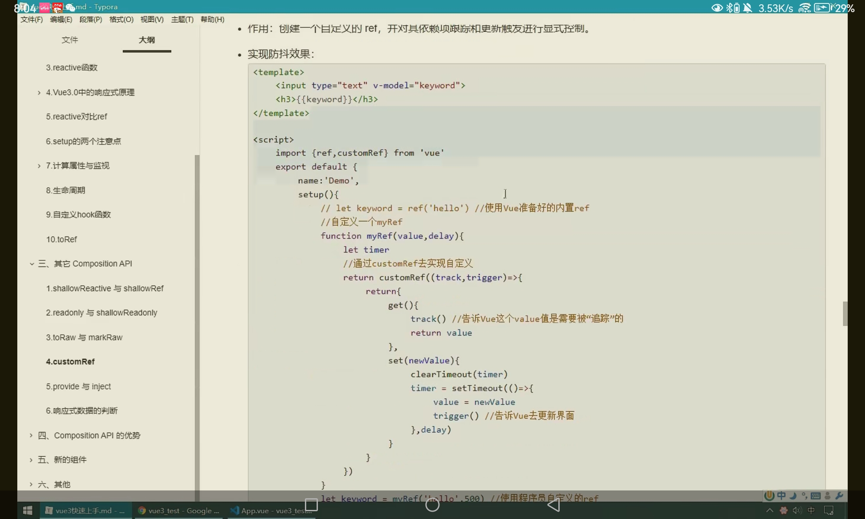Viewport: 865px width, 519px height.
Task: Go to 10.toRef outline entry
Action: click(61, 239)
